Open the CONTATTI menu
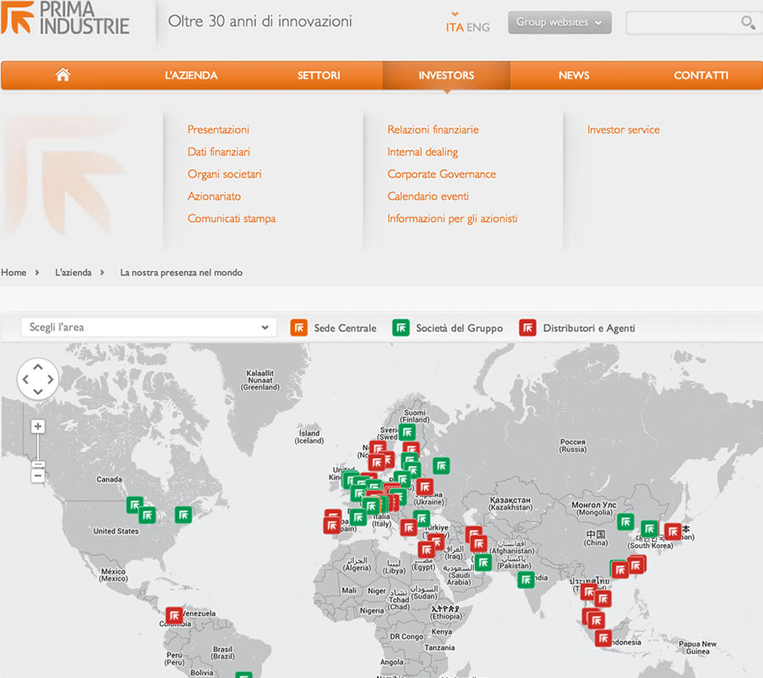 701,75
